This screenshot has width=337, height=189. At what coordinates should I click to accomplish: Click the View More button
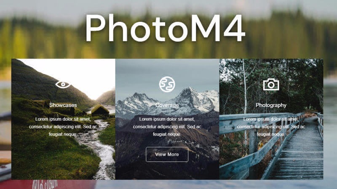click(167, 154)
